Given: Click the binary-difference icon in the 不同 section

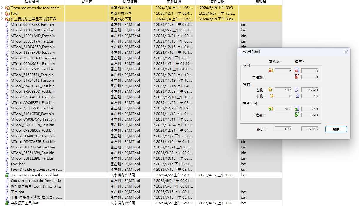Looking at the screenshot, I should (x=297, y=77).
